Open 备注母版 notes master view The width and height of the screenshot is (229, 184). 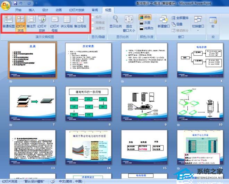(x=80, y=22)
